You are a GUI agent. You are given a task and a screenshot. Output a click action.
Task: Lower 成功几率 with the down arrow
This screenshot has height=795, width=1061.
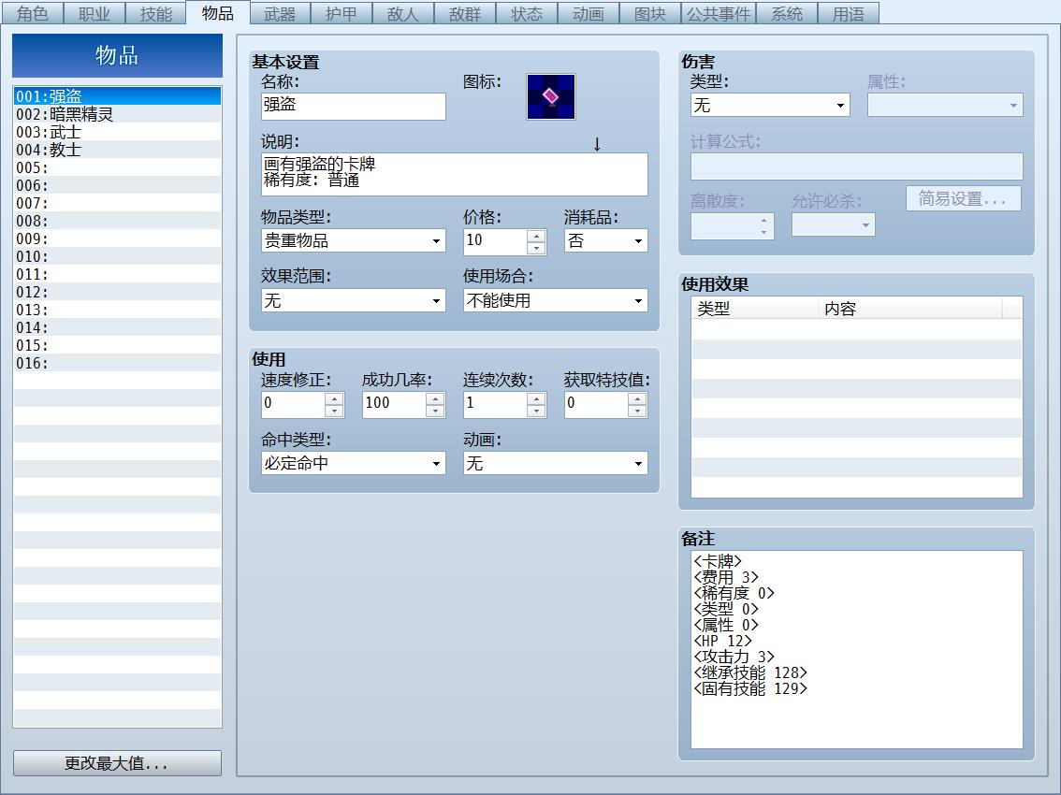(436, 411)
